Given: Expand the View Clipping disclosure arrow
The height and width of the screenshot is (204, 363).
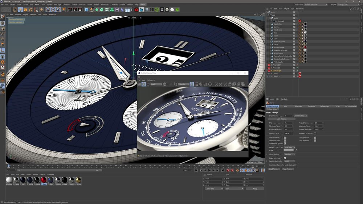Looking at the screenshot, I should (267, 154).
